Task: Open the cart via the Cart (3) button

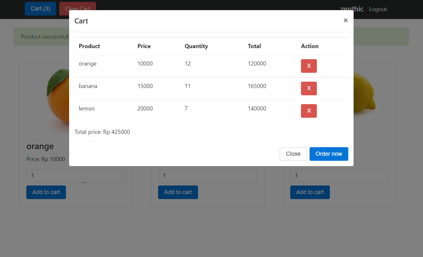Action: coord(40,9)
